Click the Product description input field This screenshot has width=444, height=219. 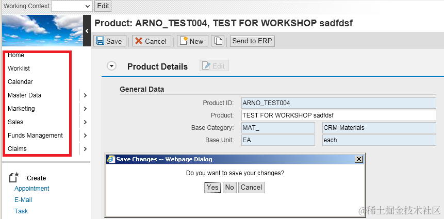pyautogui.click(x=338, y=115)
